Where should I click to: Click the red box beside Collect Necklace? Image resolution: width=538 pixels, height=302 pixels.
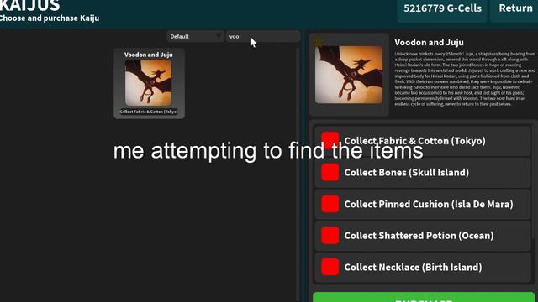point(330,267)
